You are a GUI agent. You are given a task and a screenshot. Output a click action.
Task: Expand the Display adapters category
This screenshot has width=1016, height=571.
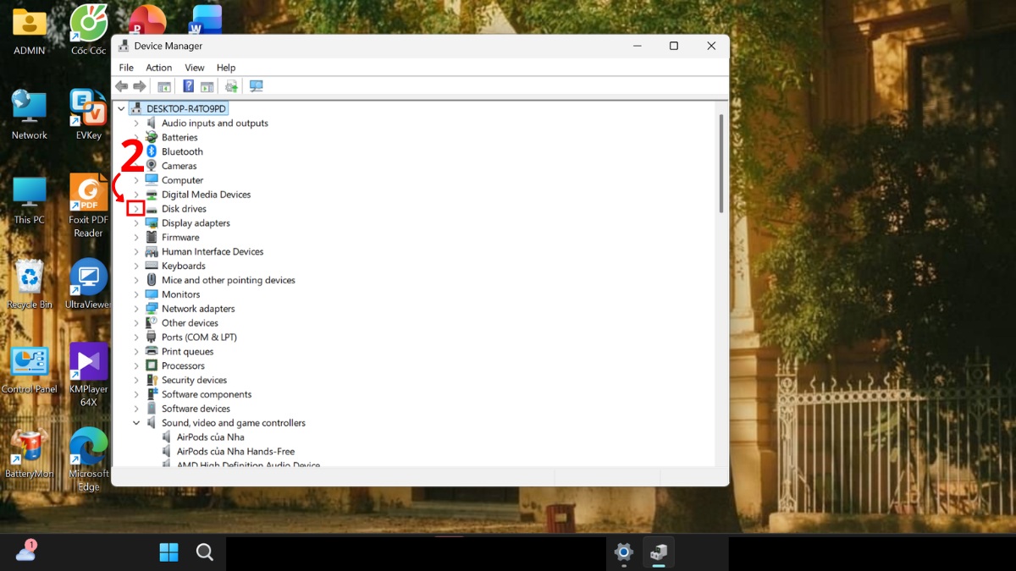click(x=135, y=223)
